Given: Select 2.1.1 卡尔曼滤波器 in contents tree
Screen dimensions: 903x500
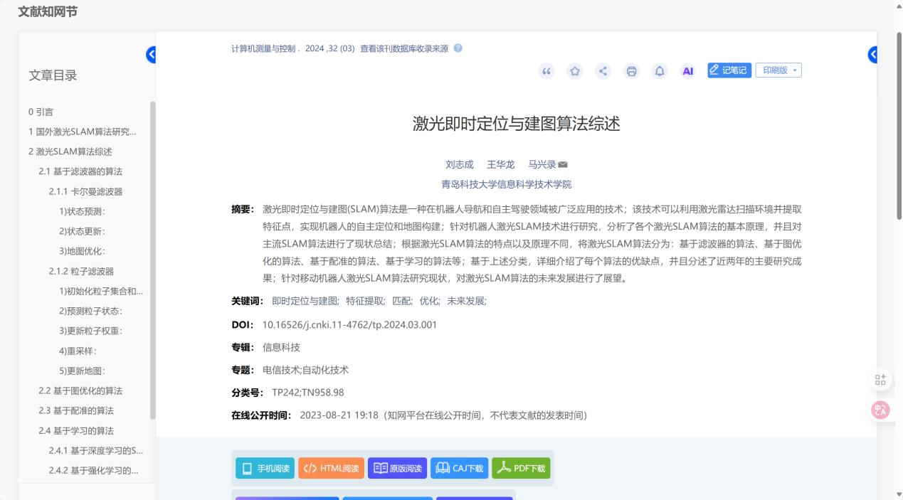Looking at the screenshot, I should 85,191.
